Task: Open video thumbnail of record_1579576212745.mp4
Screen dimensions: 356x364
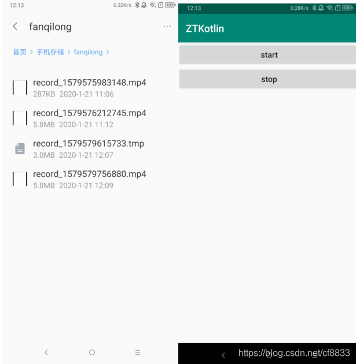Action: click(x=20, y=118)
